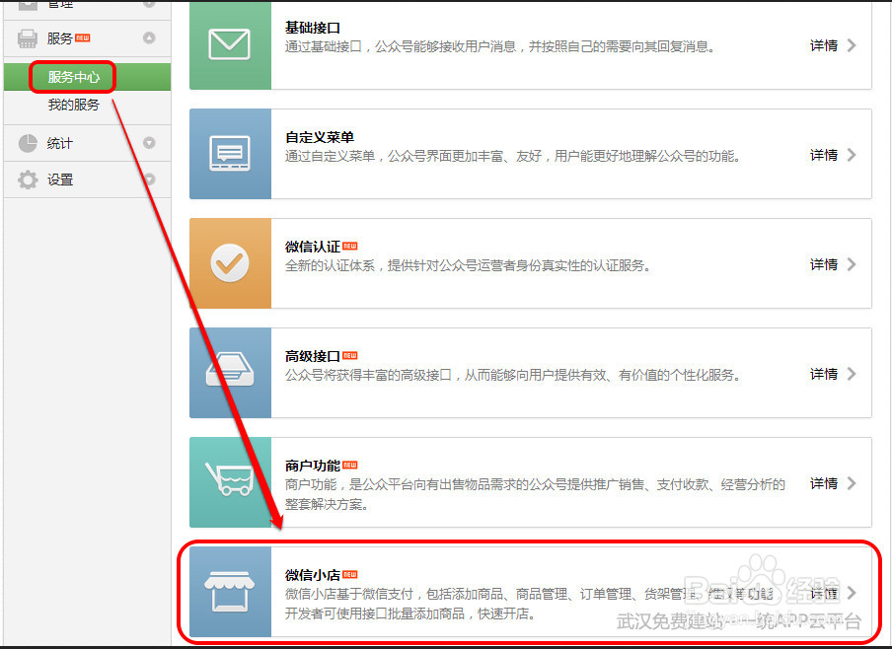892x649 pixels.
Task: Click the 基础接口 title
Action: (x=313, y=28)
